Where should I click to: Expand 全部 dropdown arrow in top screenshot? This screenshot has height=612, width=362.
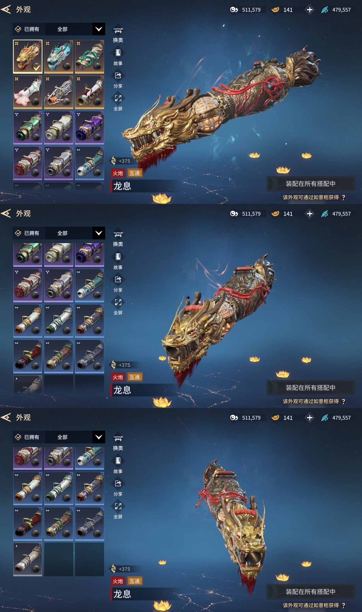click(99, 29)
